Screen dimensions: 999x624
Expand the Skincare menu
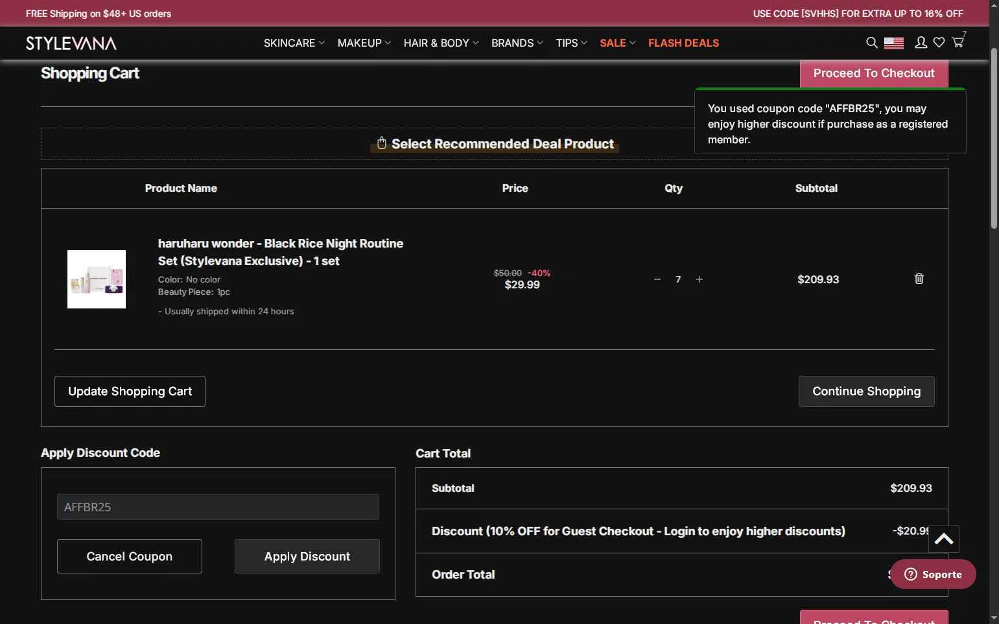click(294, 43)
